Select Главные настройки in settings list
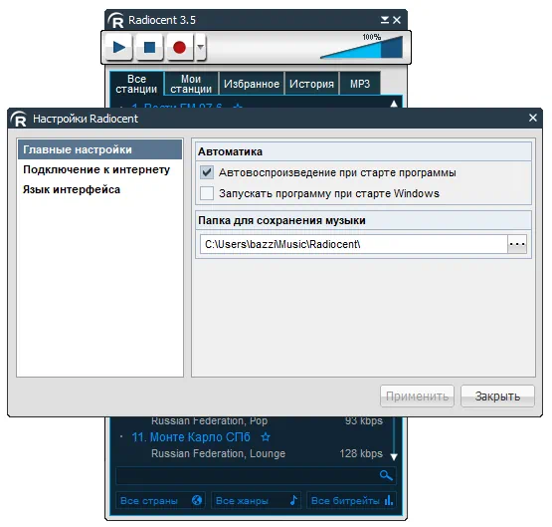 [x=100, y=149]
